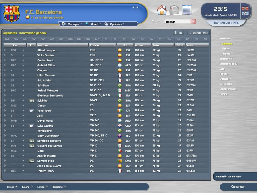Click the Croatia flag for Luka Modric
This screenshot has height=193, width=257.
(120, 126)
